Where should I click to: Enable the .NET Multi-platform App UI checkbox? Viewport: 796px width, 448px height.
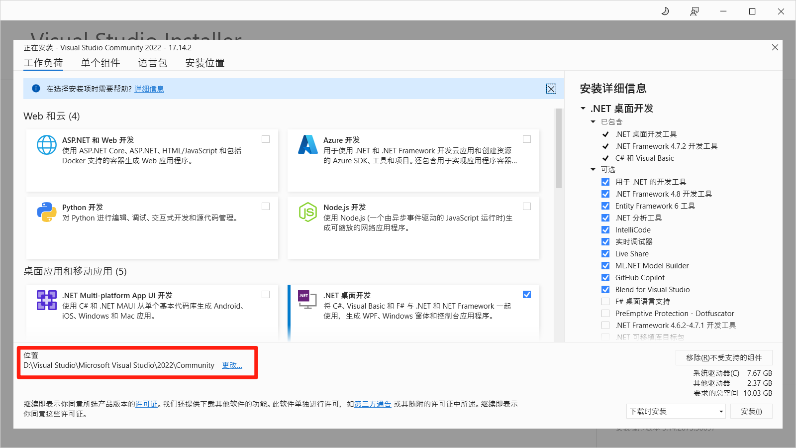266,295
